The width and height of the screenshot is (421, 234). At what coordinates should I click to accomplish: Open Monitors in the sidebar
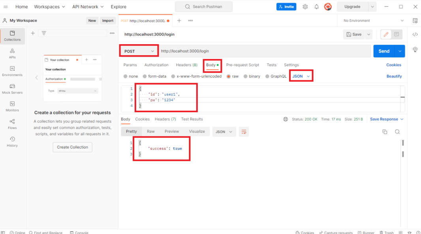point(12,106)
